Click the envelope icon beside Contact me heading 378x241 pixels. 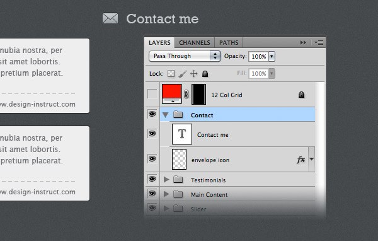(x=110, y=18)
